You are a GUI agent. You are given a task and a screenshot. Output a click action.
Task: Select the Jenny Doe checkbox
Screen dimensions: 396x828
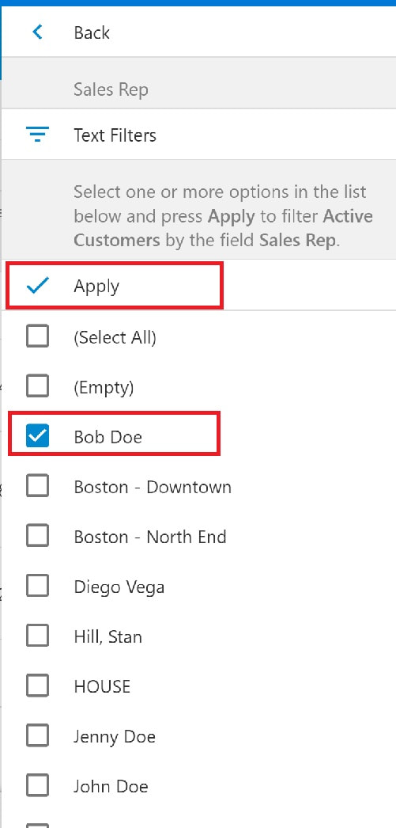click(37, 735)
